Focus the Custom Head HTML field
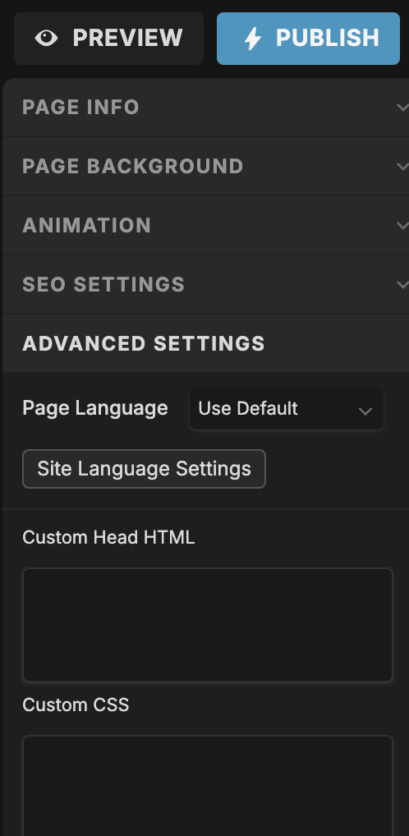Screen dimensions: 409x836 pyautogui.click(x=208, y=625)
